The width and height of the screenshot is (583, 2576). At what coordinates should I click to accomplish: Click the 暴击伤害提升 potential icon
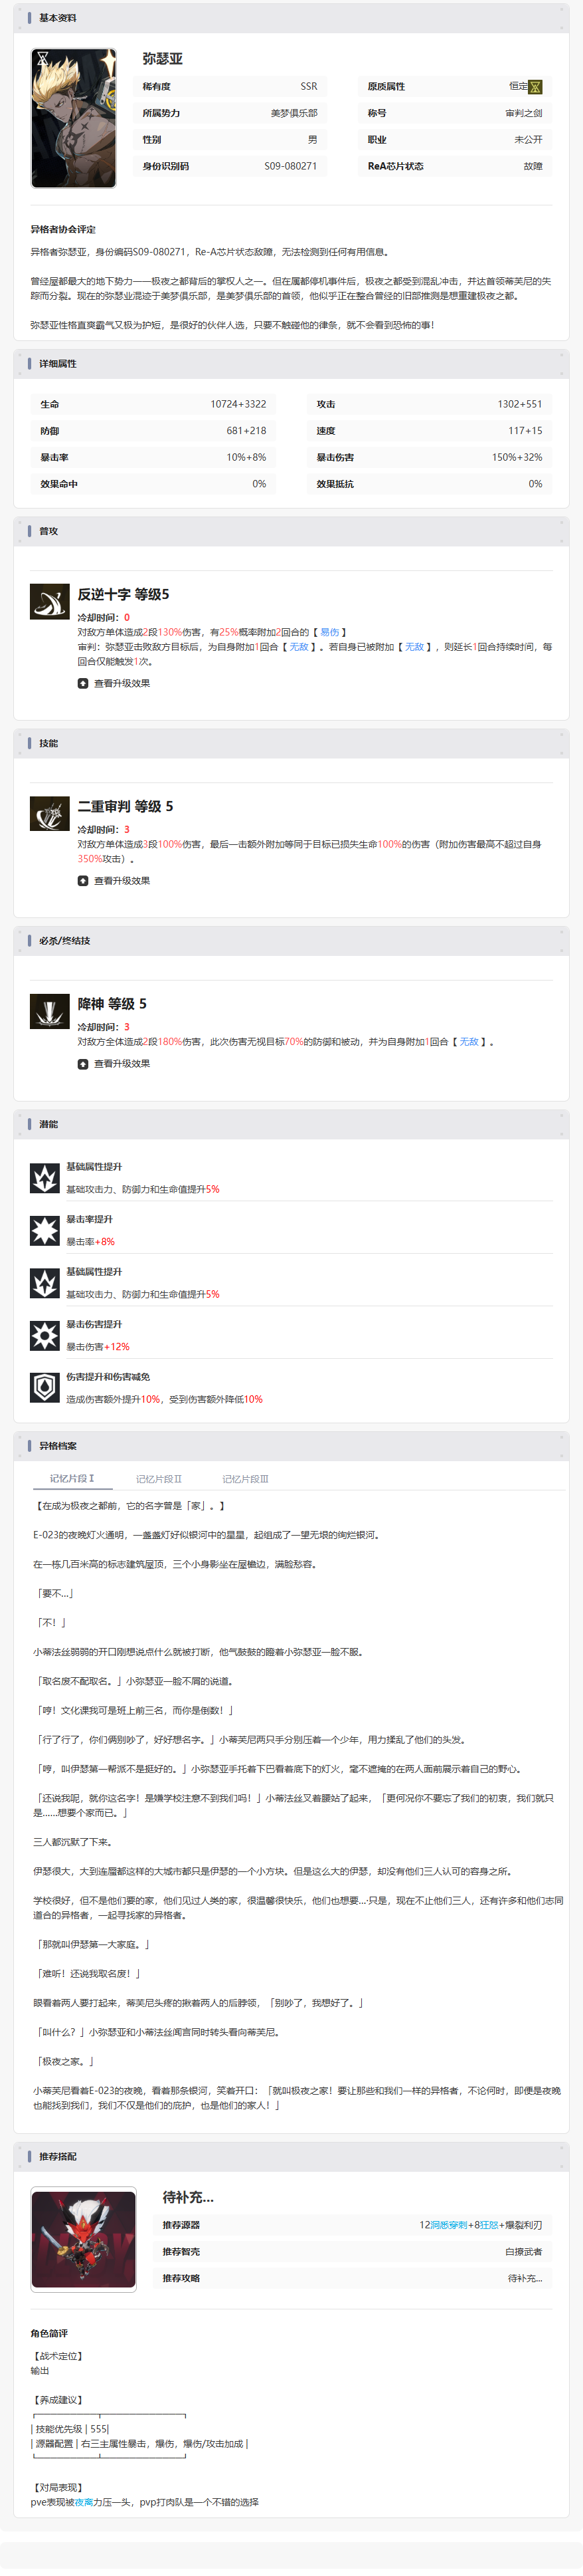[x=45, y=1335]
